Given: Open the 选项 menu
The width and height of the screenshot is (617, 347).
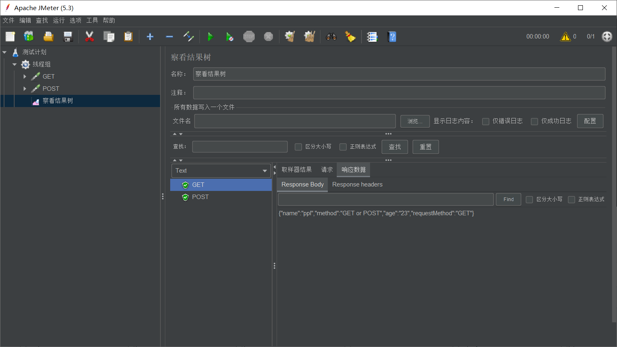Looking at the screenshot, I should [75, 20].
